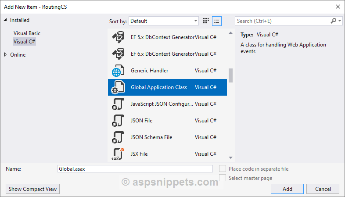This screenshot has width=345, height=197.
Task: Click the search magnifier icon
Action: [333, 21]
